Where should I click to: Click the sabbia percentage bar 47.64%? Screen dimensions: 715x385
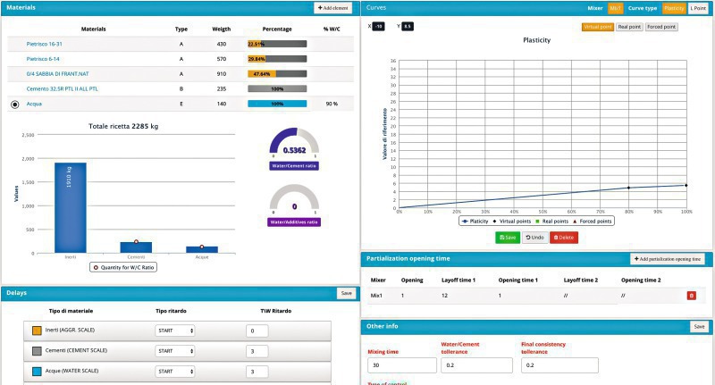point(277,74)
